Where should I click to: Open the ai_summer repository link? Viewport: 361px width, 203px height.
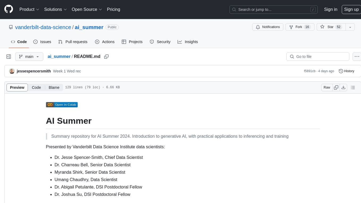click(x=89, y=27)
